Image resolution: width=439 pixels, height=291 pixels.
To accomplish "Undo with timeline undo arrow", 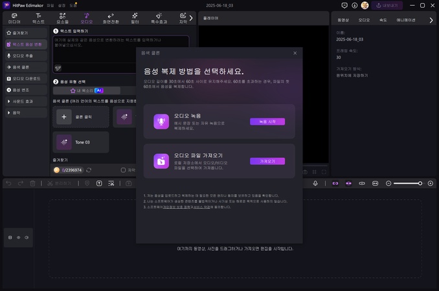I will [8, 184].
